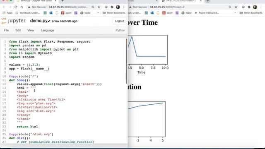Click the Jupyter logo
265x149 pixels.
pos(13,21)
